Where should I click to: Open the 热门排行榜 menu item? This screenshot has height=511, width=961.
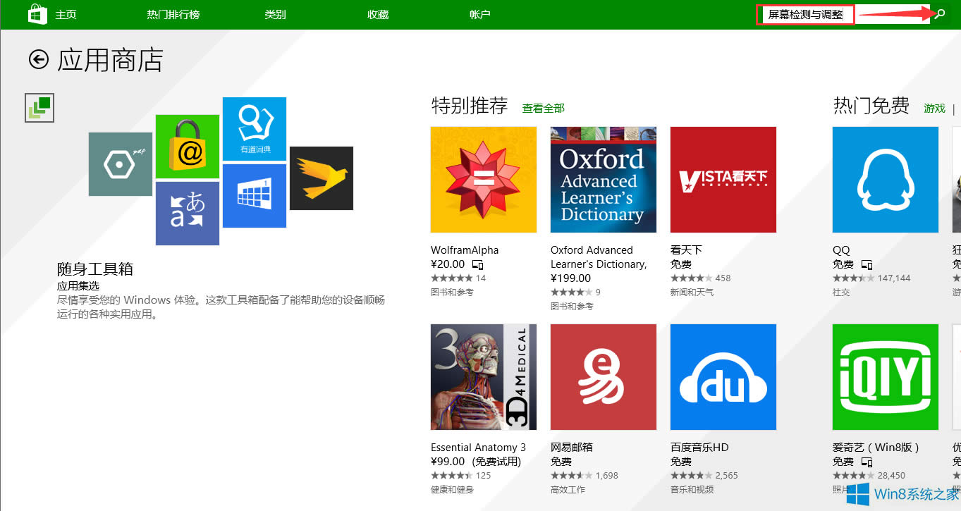coord(173,13)
